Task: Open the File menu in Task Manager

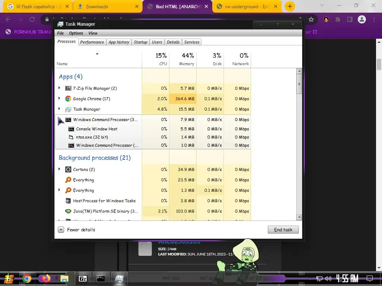Action: point(60,33)
